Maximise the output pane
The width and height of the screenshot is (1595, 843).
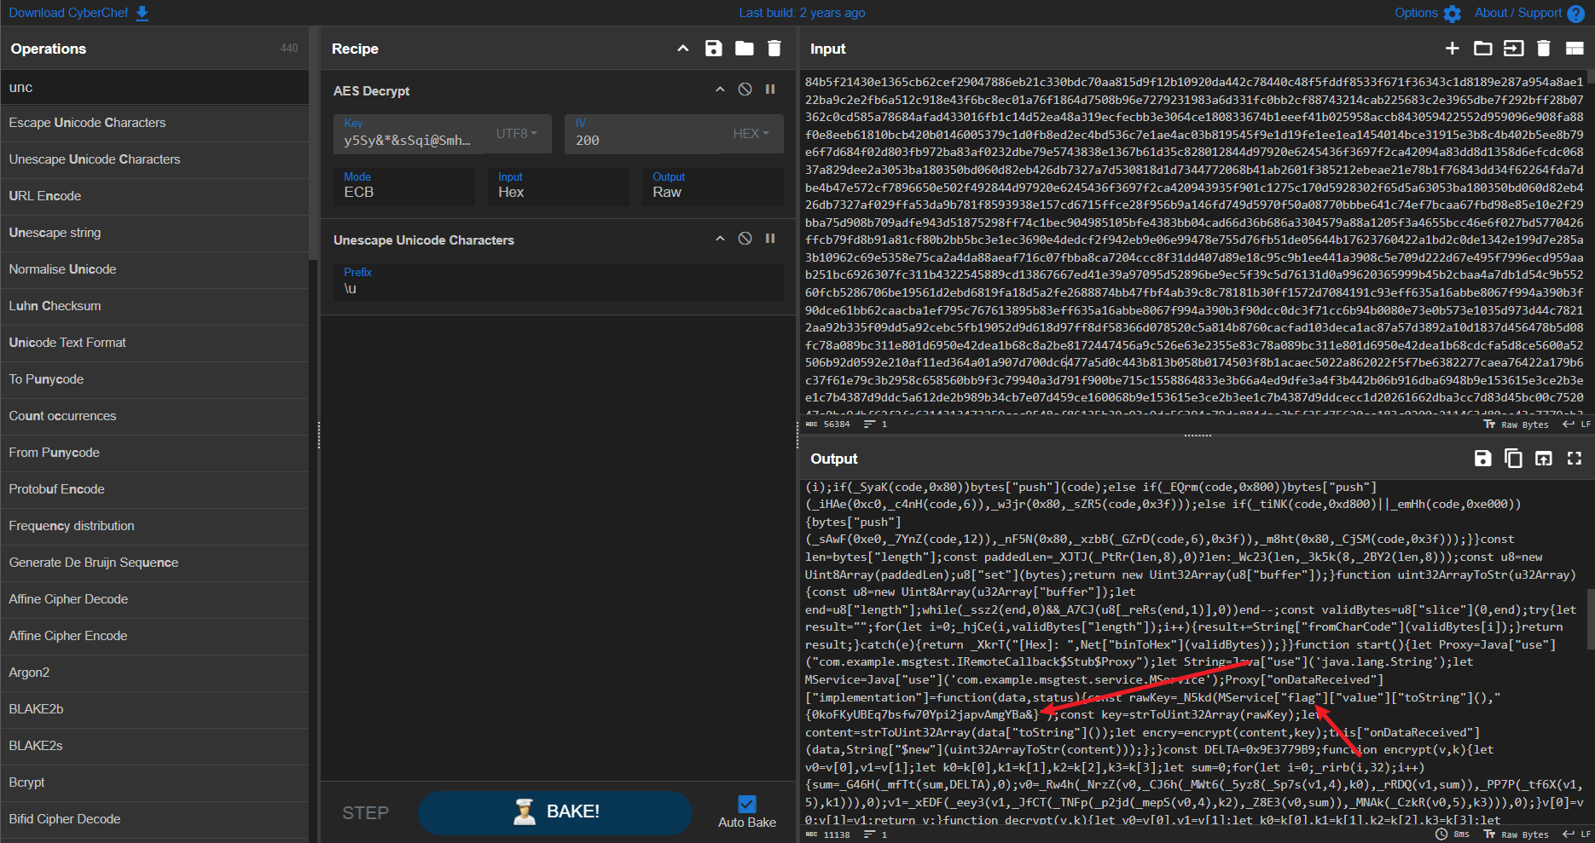tap(1575, 459)
